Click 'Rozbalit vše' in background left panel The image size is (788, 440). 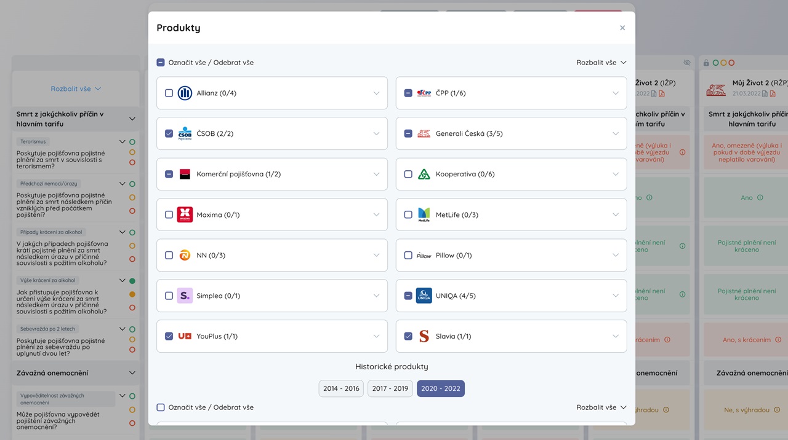76,88
